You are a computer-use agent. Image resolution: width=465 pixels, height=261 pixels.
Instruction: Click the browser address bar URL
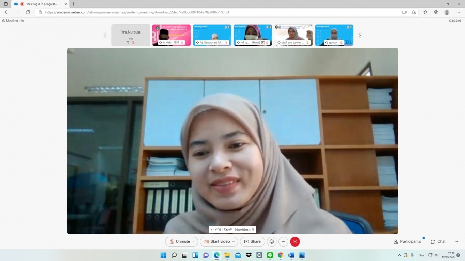[x=137, y=12]
